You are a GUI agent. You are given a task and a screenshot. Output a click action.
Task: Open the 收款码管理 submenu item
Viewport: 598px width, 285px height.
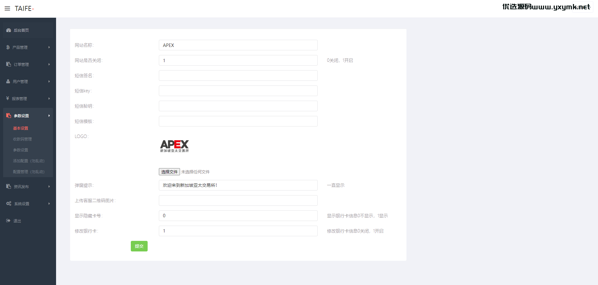(22, 139)
